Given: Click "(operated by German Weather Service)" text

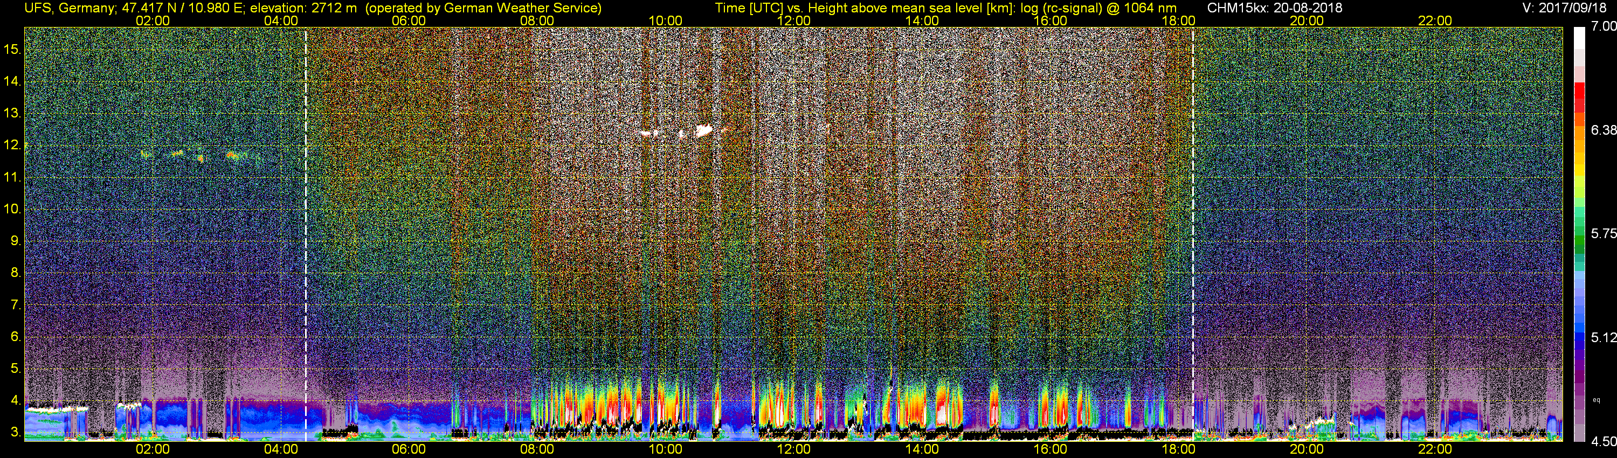Looking at the screenshot, I should click(x=483, y=8).
